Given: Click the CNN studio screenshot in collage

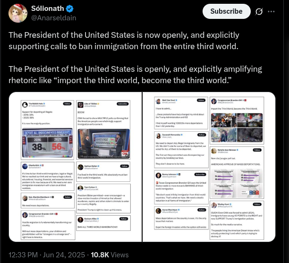Looking at the screenshot, I should (103, 144).
